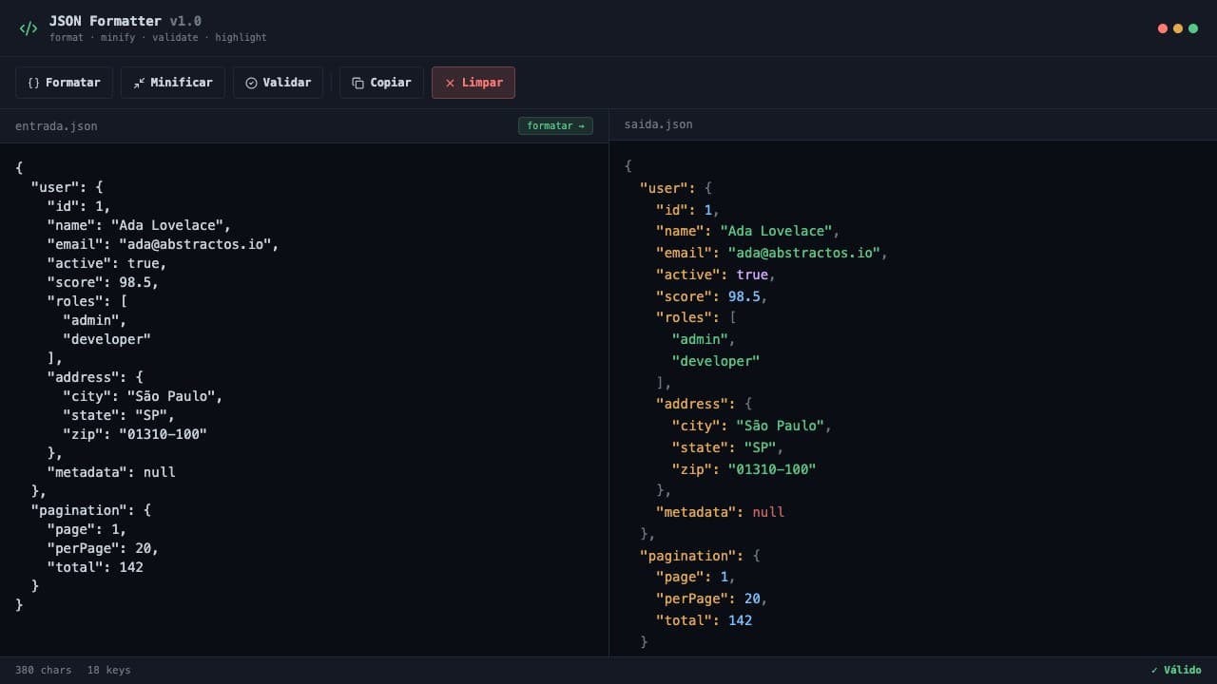Select the entrada.json panel header

coord(304,125)
